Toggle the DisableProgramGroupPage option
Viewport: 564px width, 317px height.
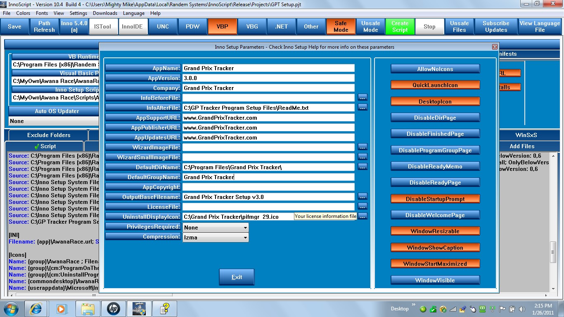(435, 150)
